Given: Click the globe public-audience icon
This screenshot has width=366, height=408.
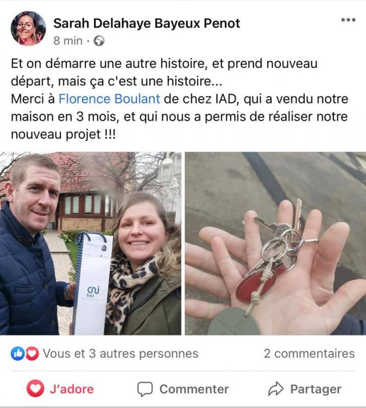Looking at the screenshot, I should (x=99, y=41).
